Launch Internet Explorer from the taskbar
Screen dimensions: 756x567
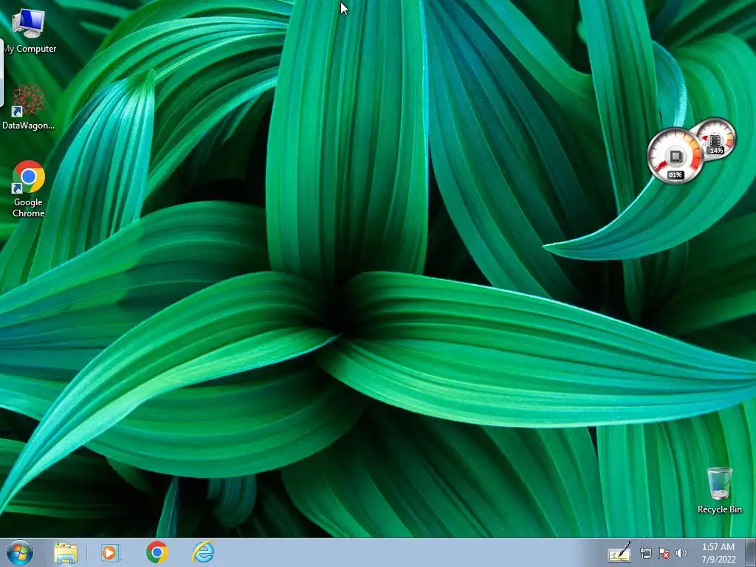(x=203, y=552)
